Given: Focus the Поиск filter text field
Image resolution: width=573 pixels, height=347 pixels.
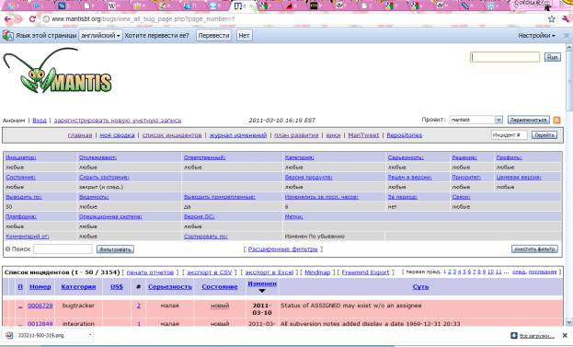Looking at the screenshot, I should pyautogui.click(x=63, y=249).
